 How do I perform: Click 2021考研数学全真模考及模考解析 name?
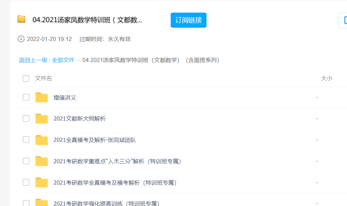[115, 183]
